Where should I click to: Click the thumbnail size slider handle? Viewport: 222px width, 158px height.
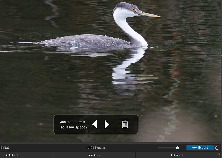tap(177, 148)
